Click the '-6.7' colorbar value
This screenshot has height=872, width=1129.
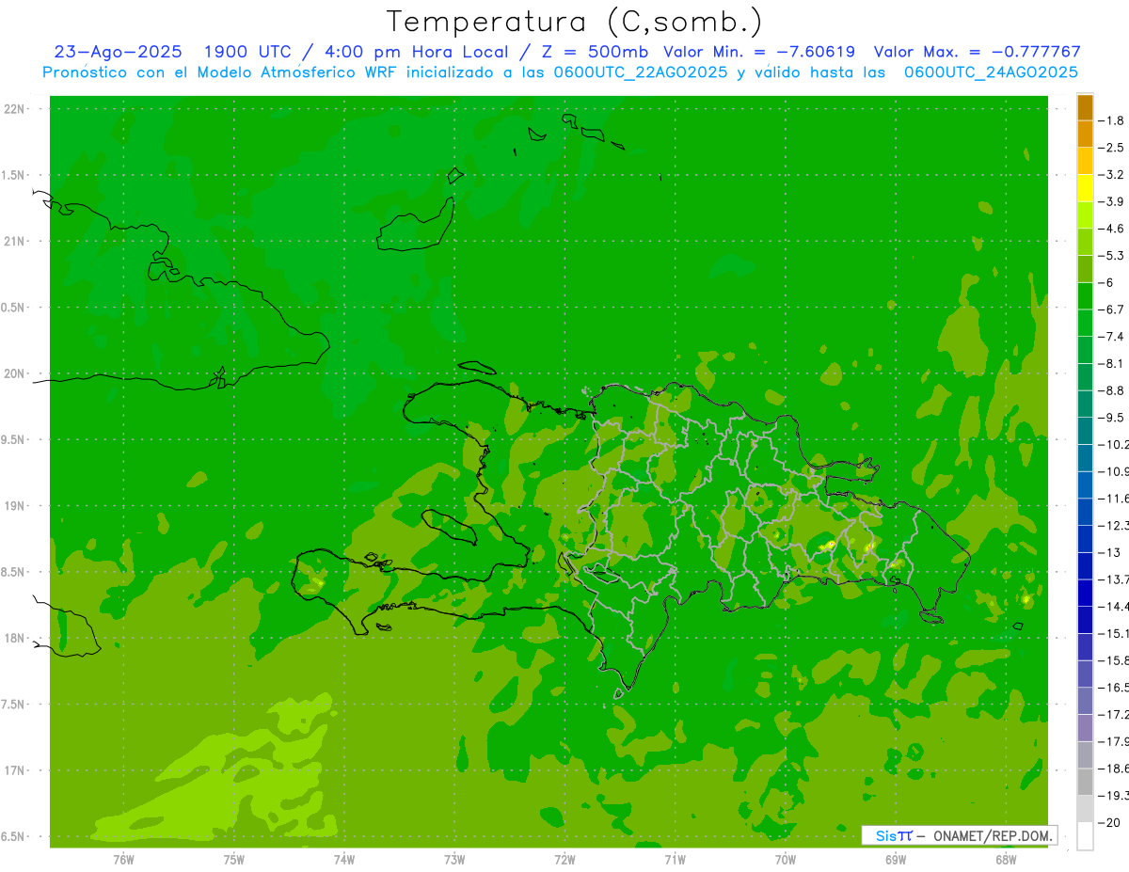(x=1110, y=309)
